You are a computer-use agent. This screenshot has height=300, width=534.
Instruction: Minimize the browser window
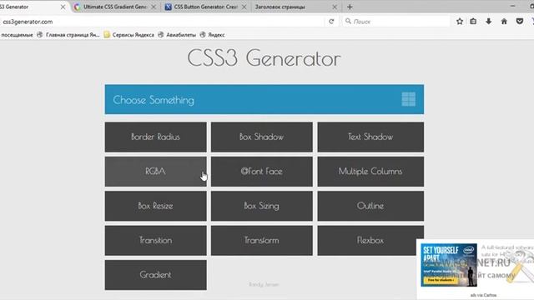click(x=513, y=6)
